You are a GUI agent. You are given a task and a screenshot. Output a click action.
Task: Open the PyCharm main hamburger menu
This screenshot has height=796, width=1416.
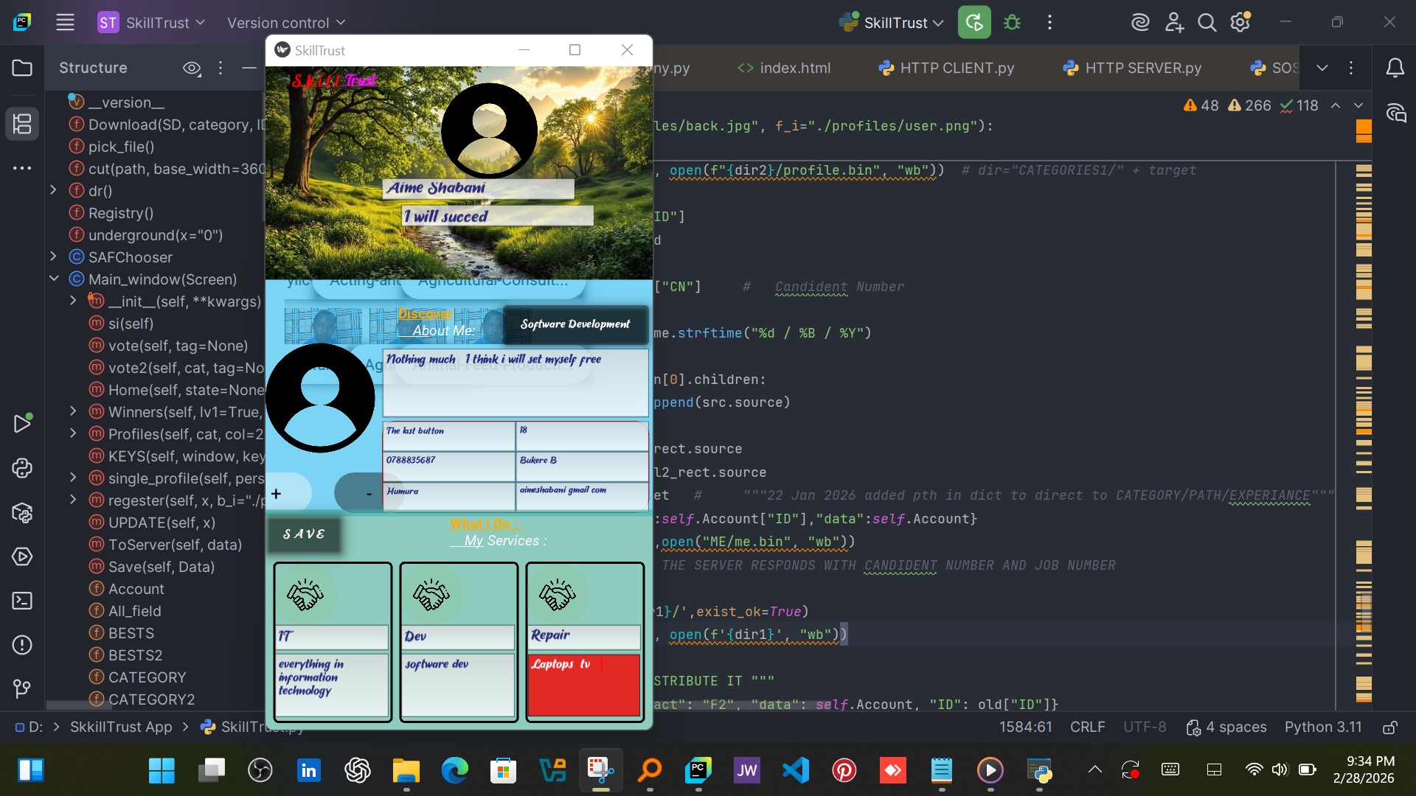point(65,23)
